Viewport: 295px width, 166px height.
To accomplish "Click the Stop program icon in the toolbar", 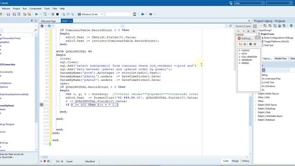I will point(57,14).
